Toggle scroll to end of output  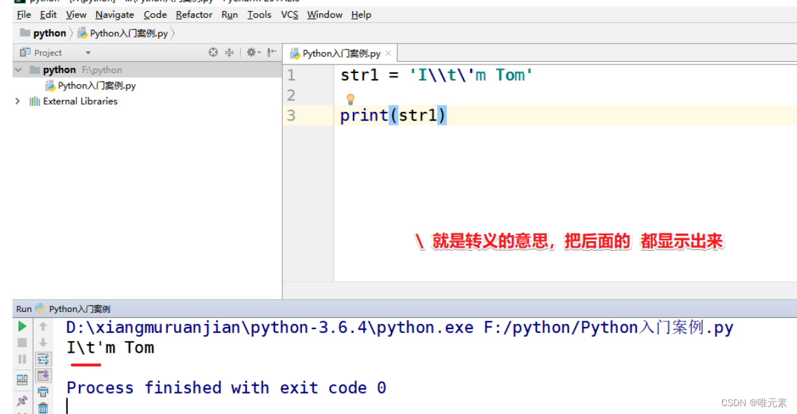point(43,376)
